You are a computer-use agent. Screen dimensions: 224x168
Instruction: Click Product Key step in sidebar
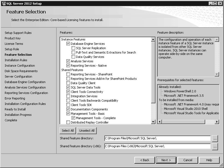pyautogui.click(x=13, y=38)
